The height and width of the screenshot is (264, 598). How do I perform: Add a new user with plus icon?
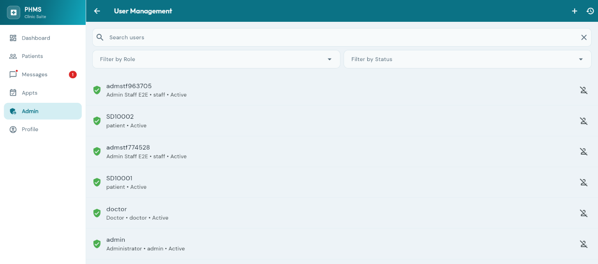point(574,11)
